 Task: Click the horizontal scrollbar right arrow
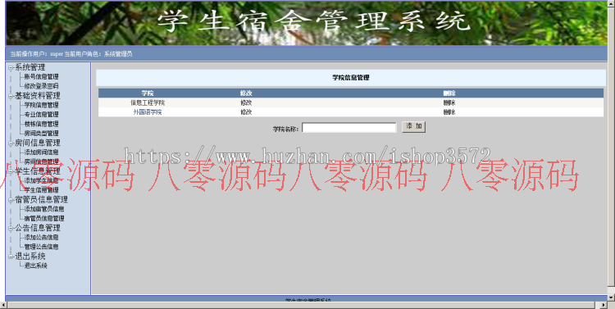604,305
